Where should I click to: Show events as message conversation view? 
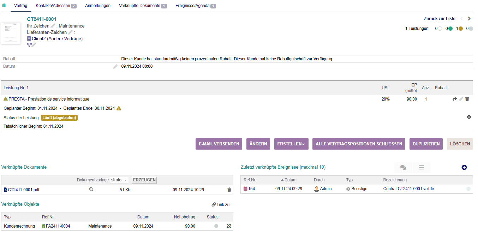403,168
